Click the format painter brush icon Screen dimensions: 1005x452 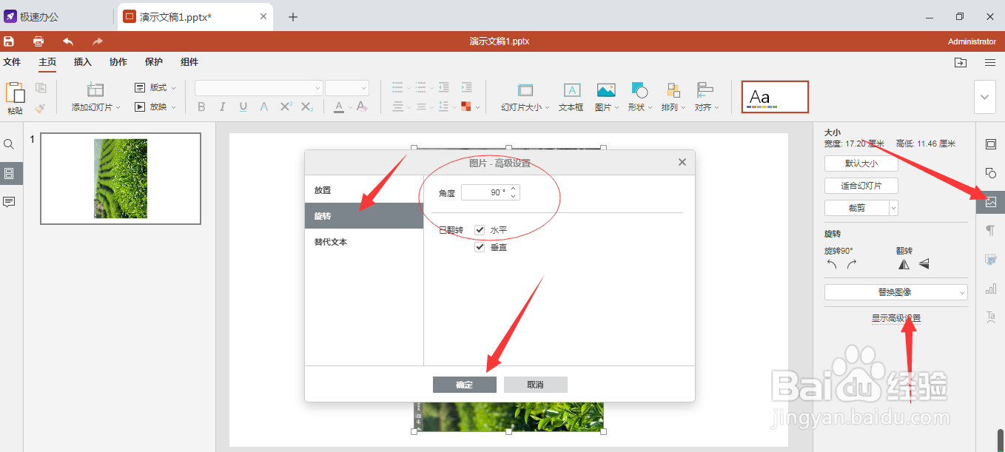(x=41, y=108)
